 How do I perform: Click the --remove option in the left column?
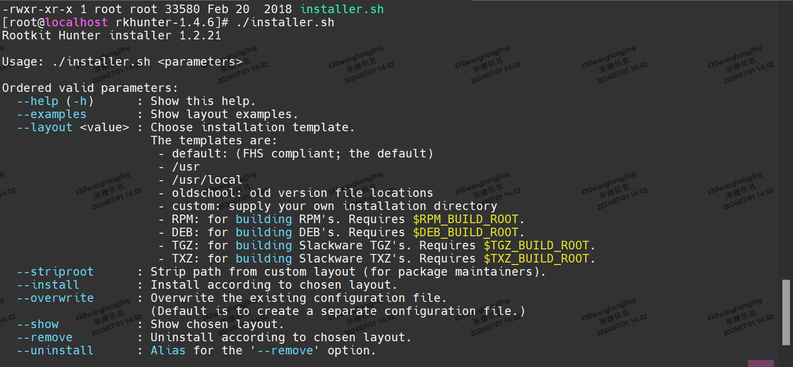coord(45,338)
